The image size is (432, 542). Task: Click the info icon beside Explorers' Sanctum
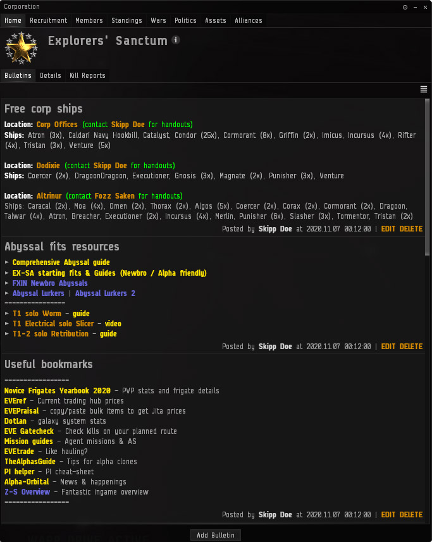[x=176, y=40]
